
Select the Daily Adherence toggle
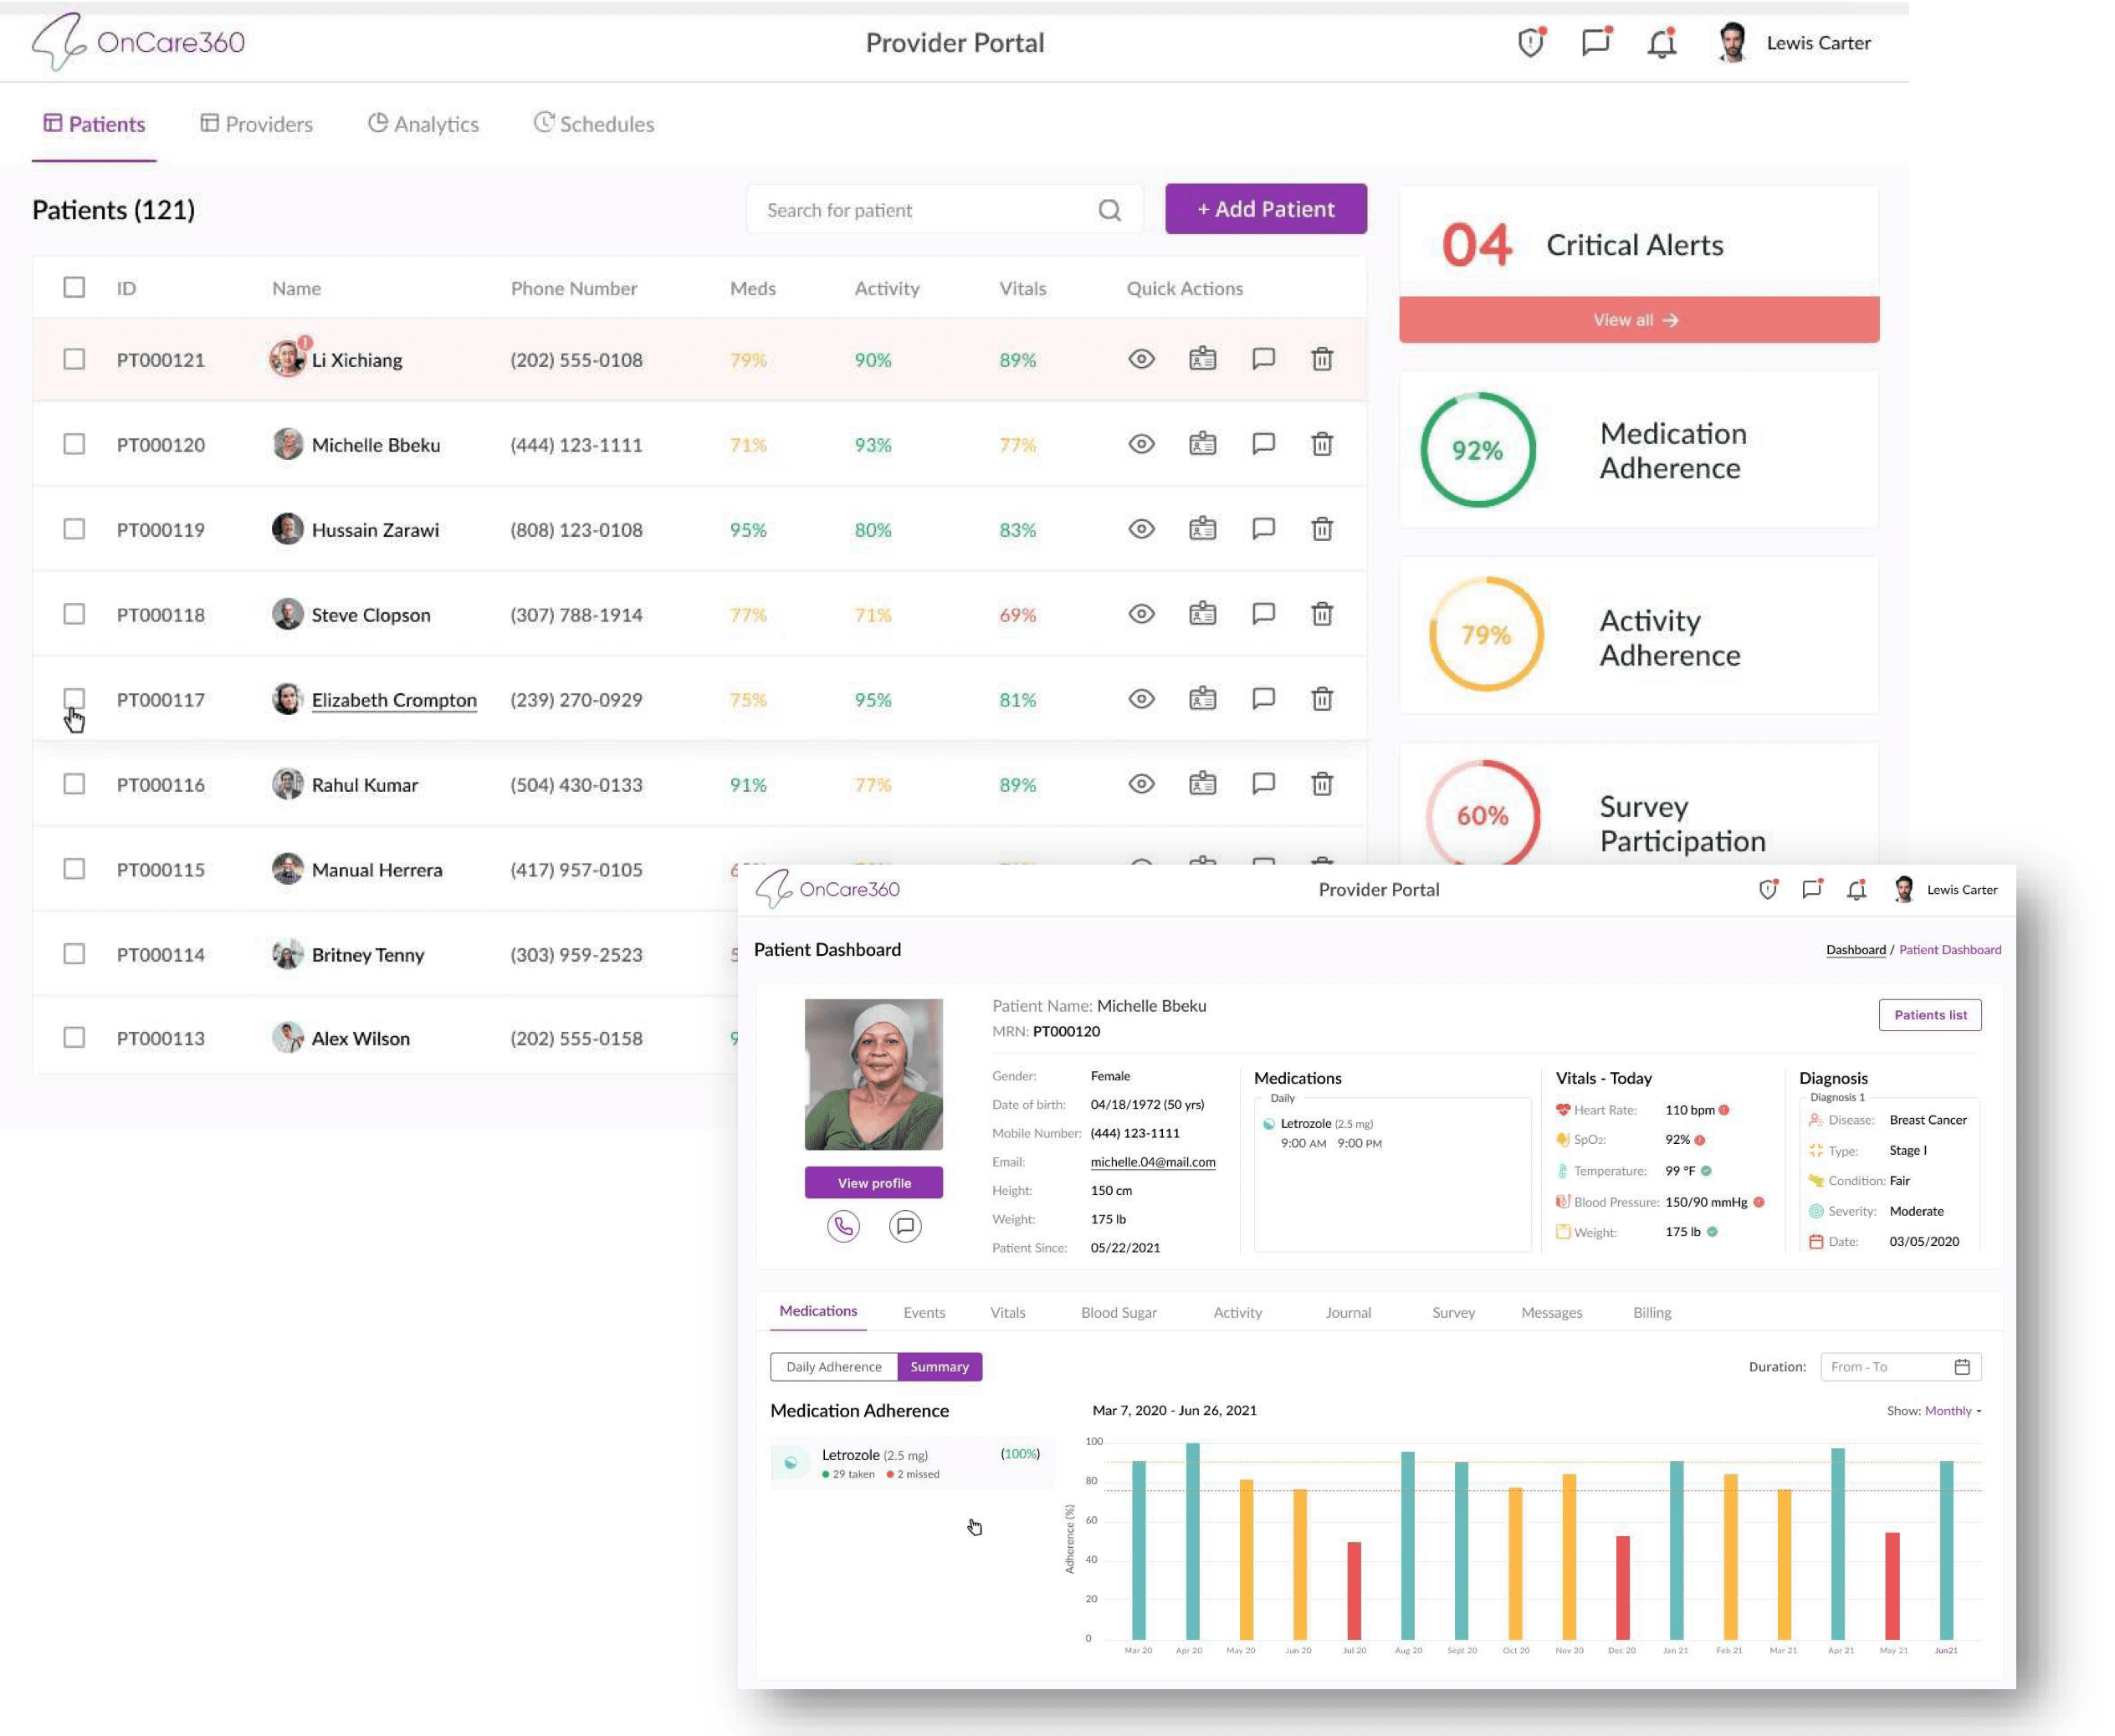point(833,1367)
